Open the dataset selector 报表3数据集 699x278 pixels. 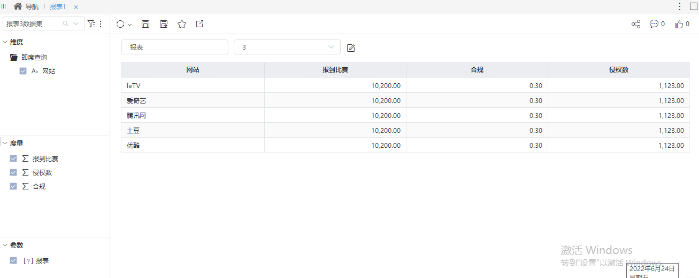click(44, 23)
